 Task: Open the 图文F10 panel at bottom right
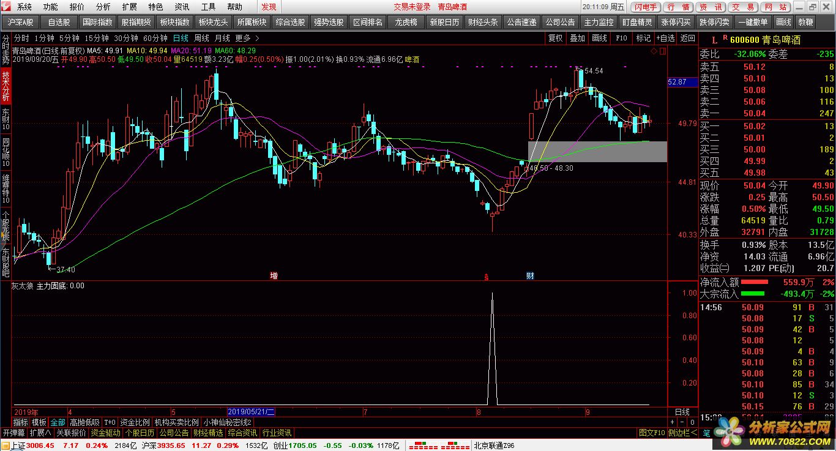(652, 433)
